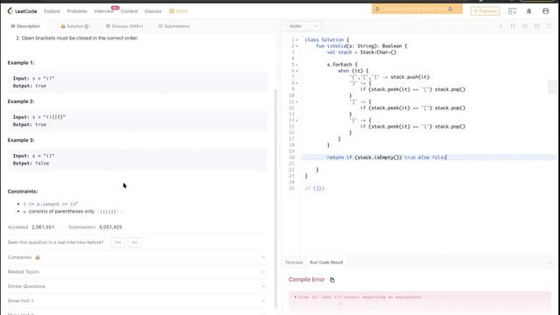
Task: Click the Submissions tab clock icon
Action: tap(160, 26)
